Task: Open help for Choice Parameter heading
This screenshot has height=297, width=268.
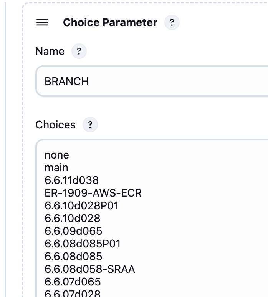Action: [x=172, y=23]
